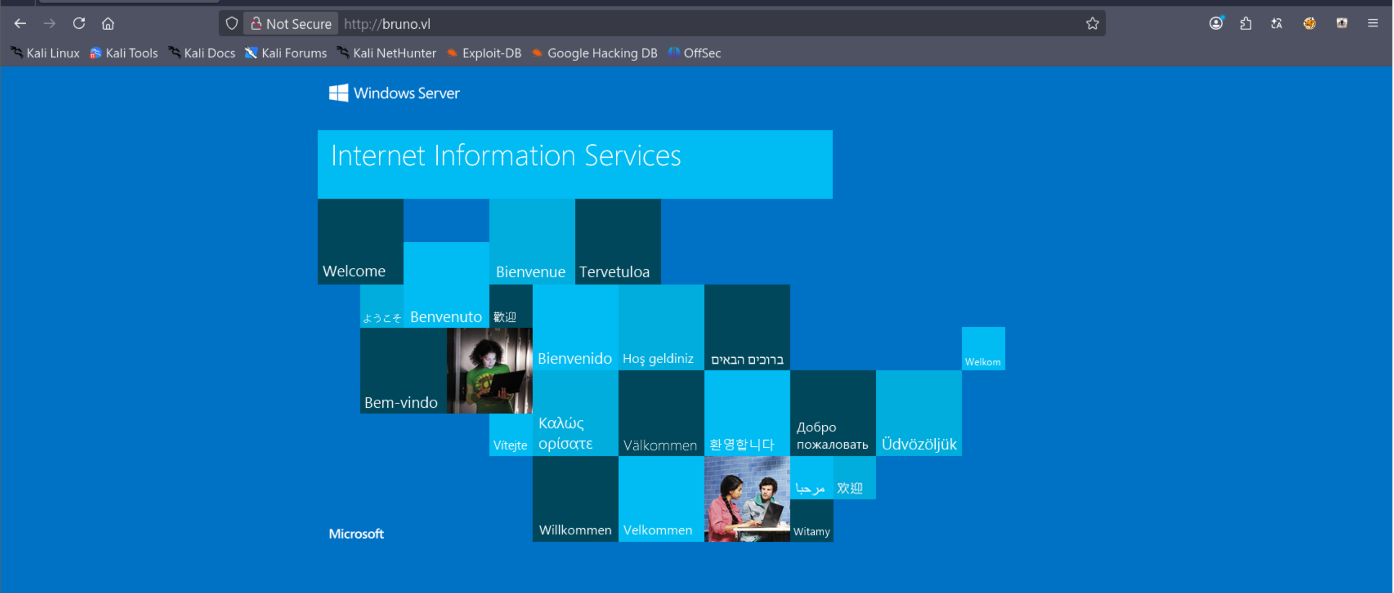This screenshot has height=593, width=1394.
Task: Click the woman with laptop photo
Action: [489, 370]
